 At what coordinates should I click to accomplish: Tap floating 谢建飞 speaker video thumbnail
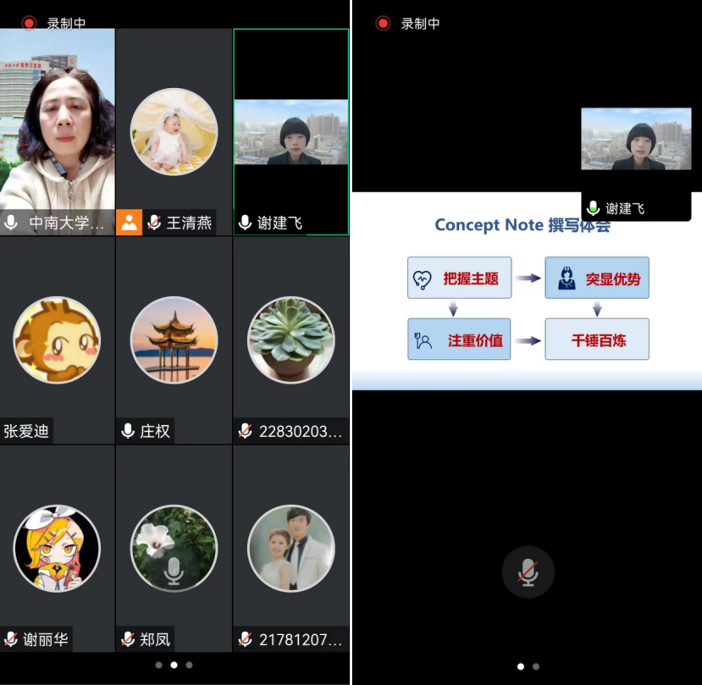point(636,139)
